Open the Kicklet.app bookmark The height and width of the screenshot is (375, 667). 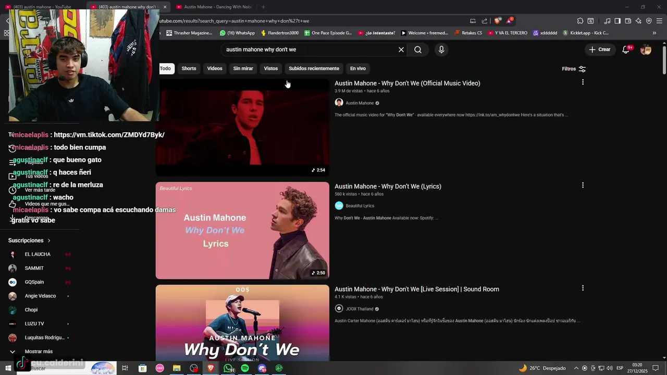click(585, 33)
